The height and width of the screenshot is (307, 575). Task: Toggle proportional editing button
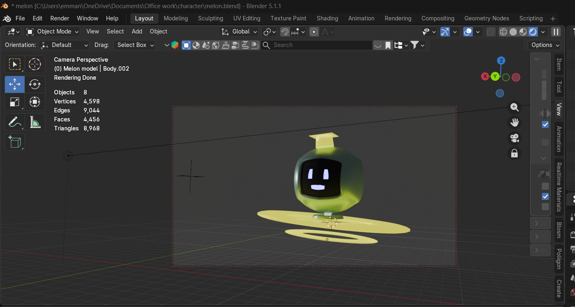314,31
